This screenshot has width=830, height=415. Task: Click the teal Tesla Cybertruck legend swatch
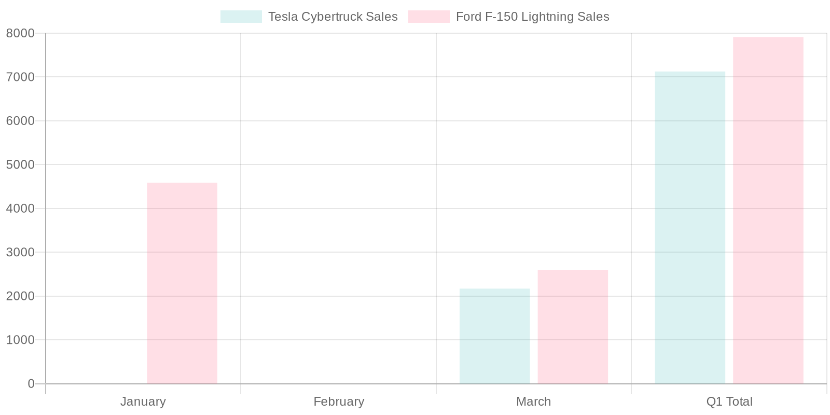pos(241,17)
